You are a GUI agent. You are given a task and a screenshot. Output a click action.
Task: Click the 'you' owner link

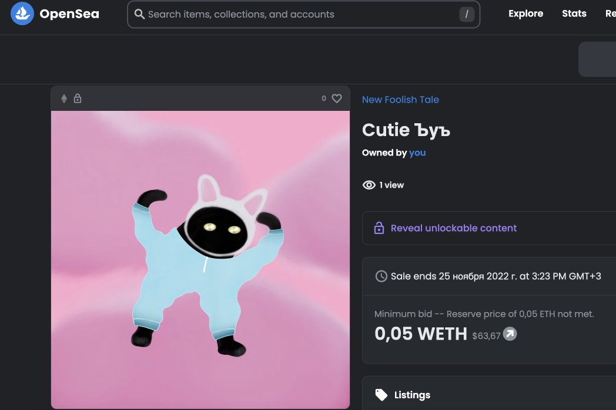tap(417, 153)
